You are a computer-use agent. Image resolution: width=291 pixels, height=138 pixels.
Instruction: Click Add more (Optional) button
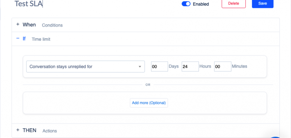pyautogui.click(x=149, y=103)
